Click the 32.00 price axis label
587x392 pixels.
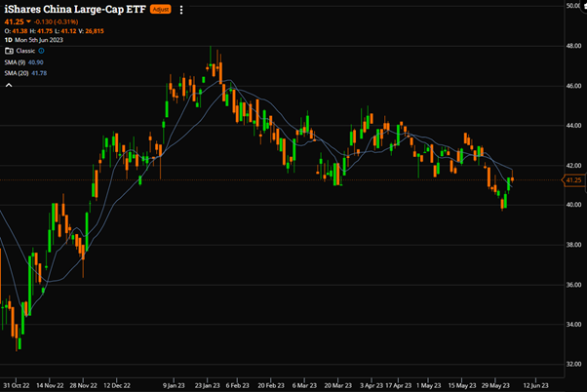(x=573, y=364)
